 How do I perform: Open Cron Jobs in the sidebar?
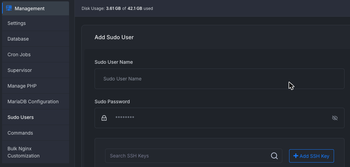(35, 55)
